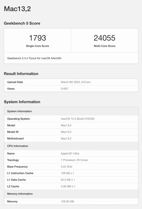Select the March 9th 2022, 6:01am value
This screenshot has width=142, height=209.
pos(76,82)
